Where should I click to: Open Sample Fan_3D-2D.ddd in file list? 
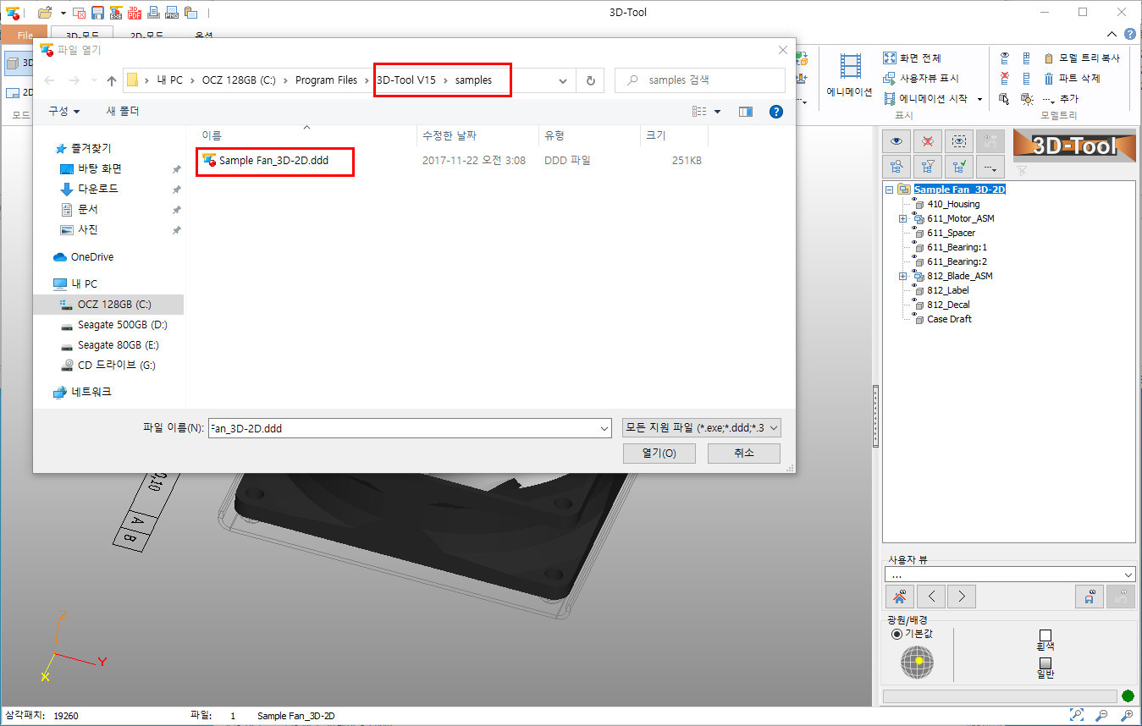273,160
